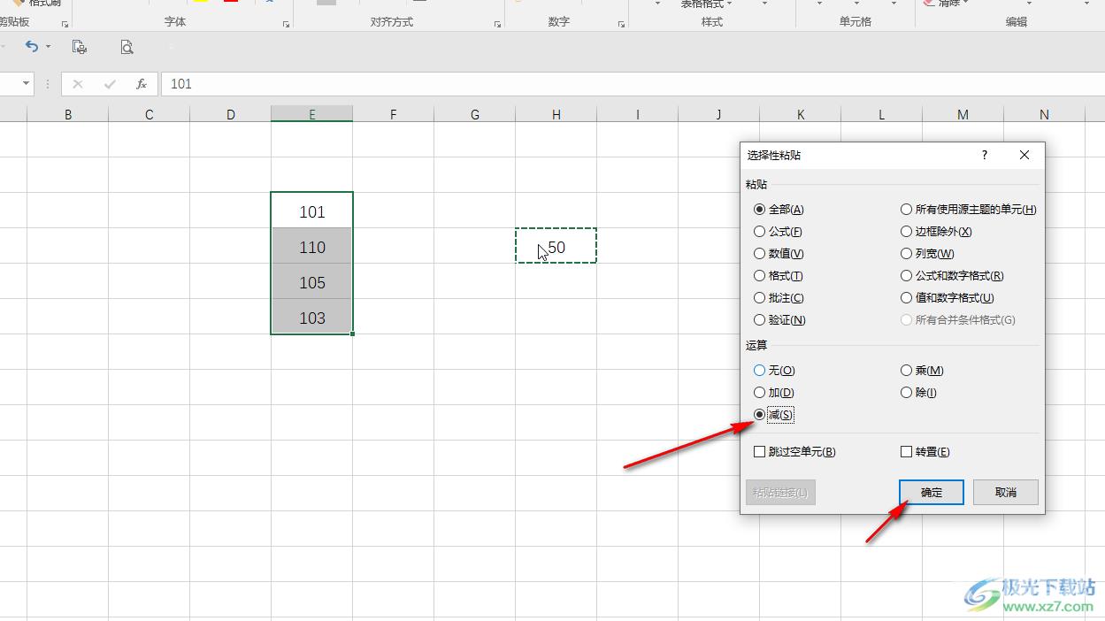Screen dimensions: 1105x621
Task: Click in the formula bar showing 101
Action: coord(633,84)
